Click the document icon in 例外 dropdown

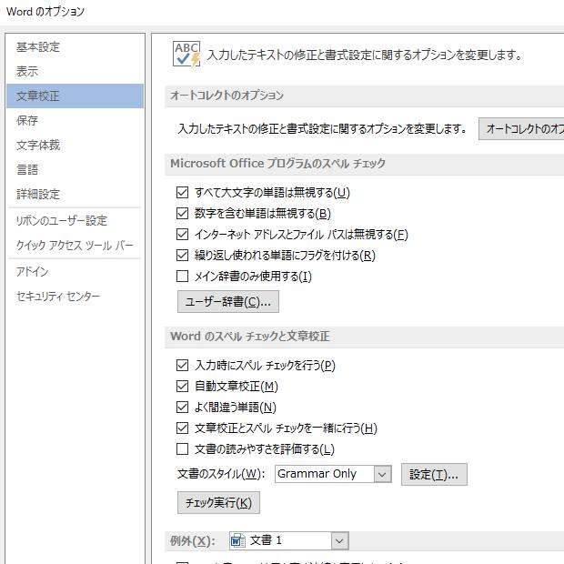coord(238,540)
